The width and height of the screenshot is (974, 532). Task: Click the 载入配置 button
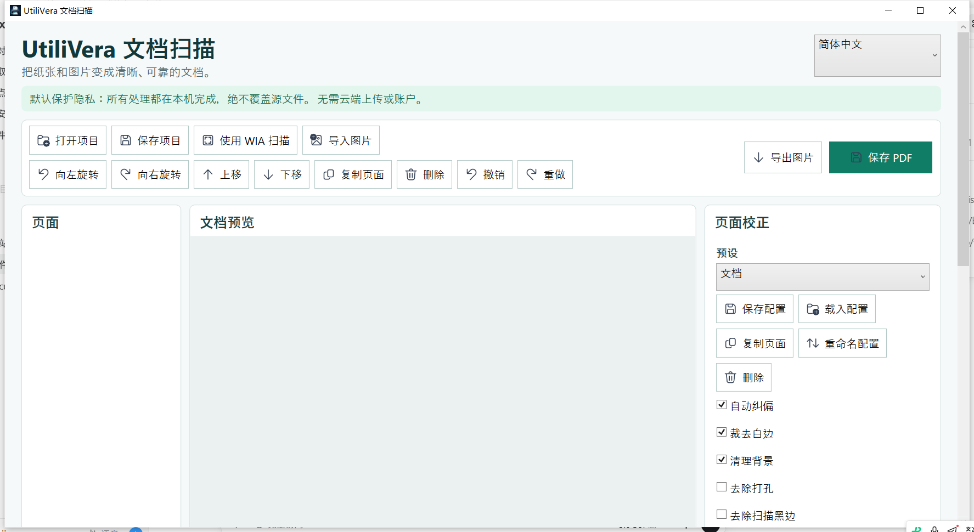tap(837, 309)
